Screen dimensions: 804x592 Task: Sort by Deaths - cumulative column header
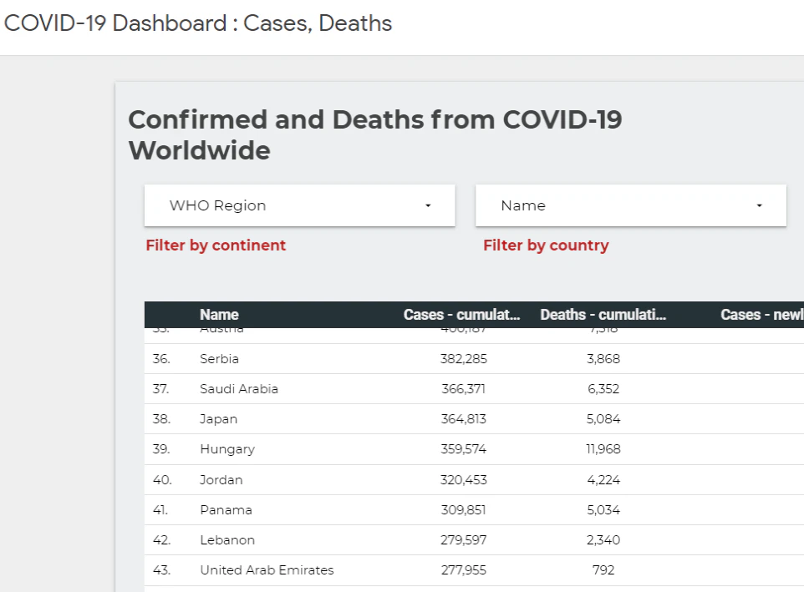tap(603, 315)
